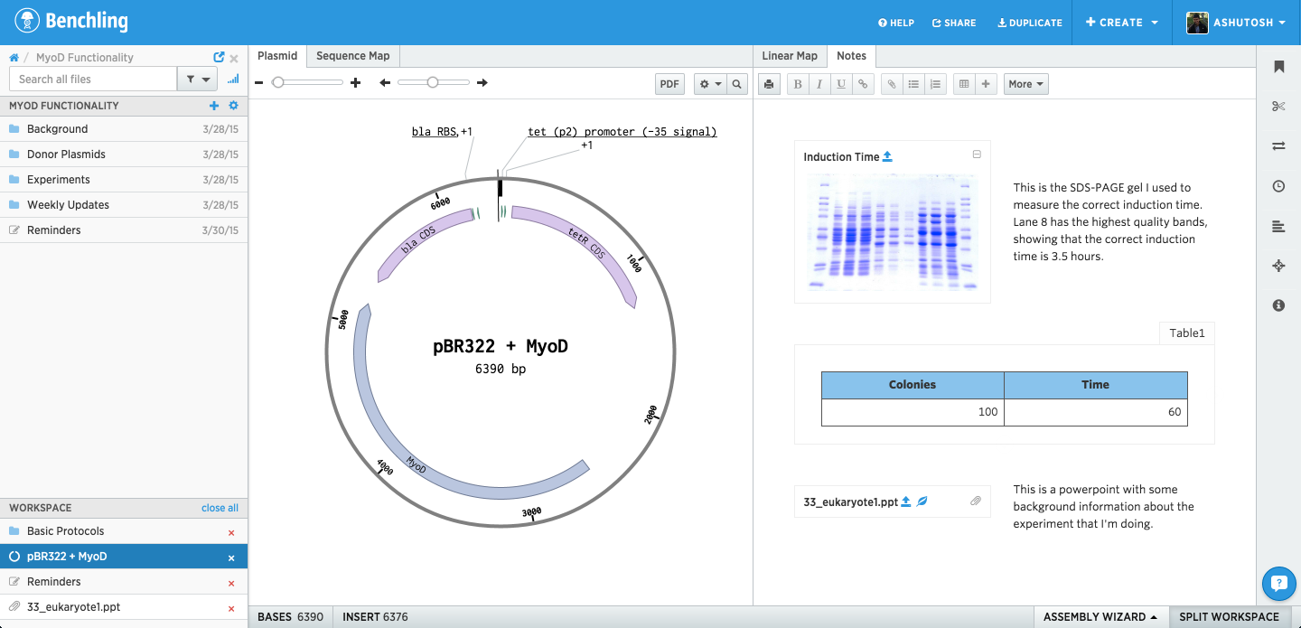
Task: Click the print icon in Notes toolbar
Action: coord(769,84)
